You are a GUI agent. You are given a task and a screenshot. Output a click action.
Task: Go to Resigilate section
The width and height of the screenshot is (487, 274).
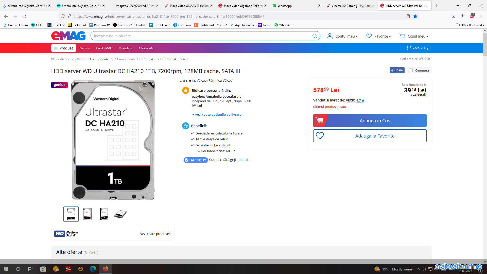[x=125, y=48]
